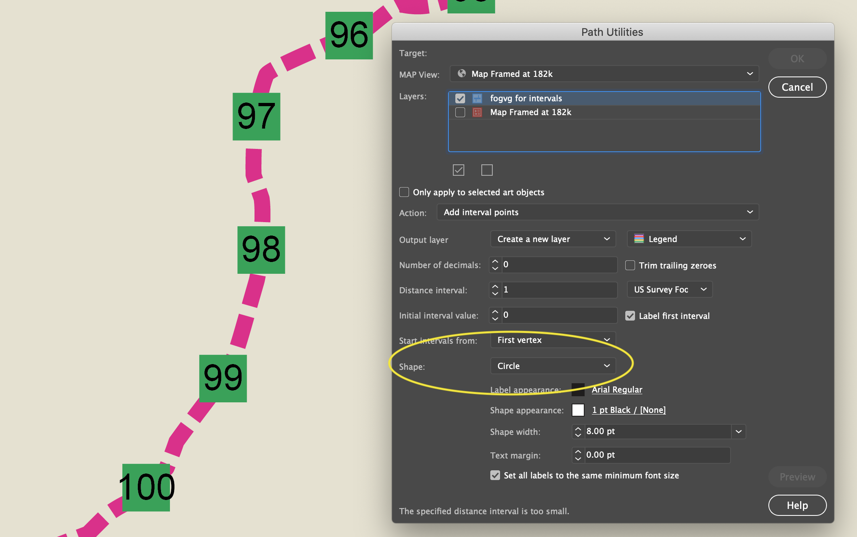
Task: Click the Text margin stepper arrows
Action: coord(578,455)
